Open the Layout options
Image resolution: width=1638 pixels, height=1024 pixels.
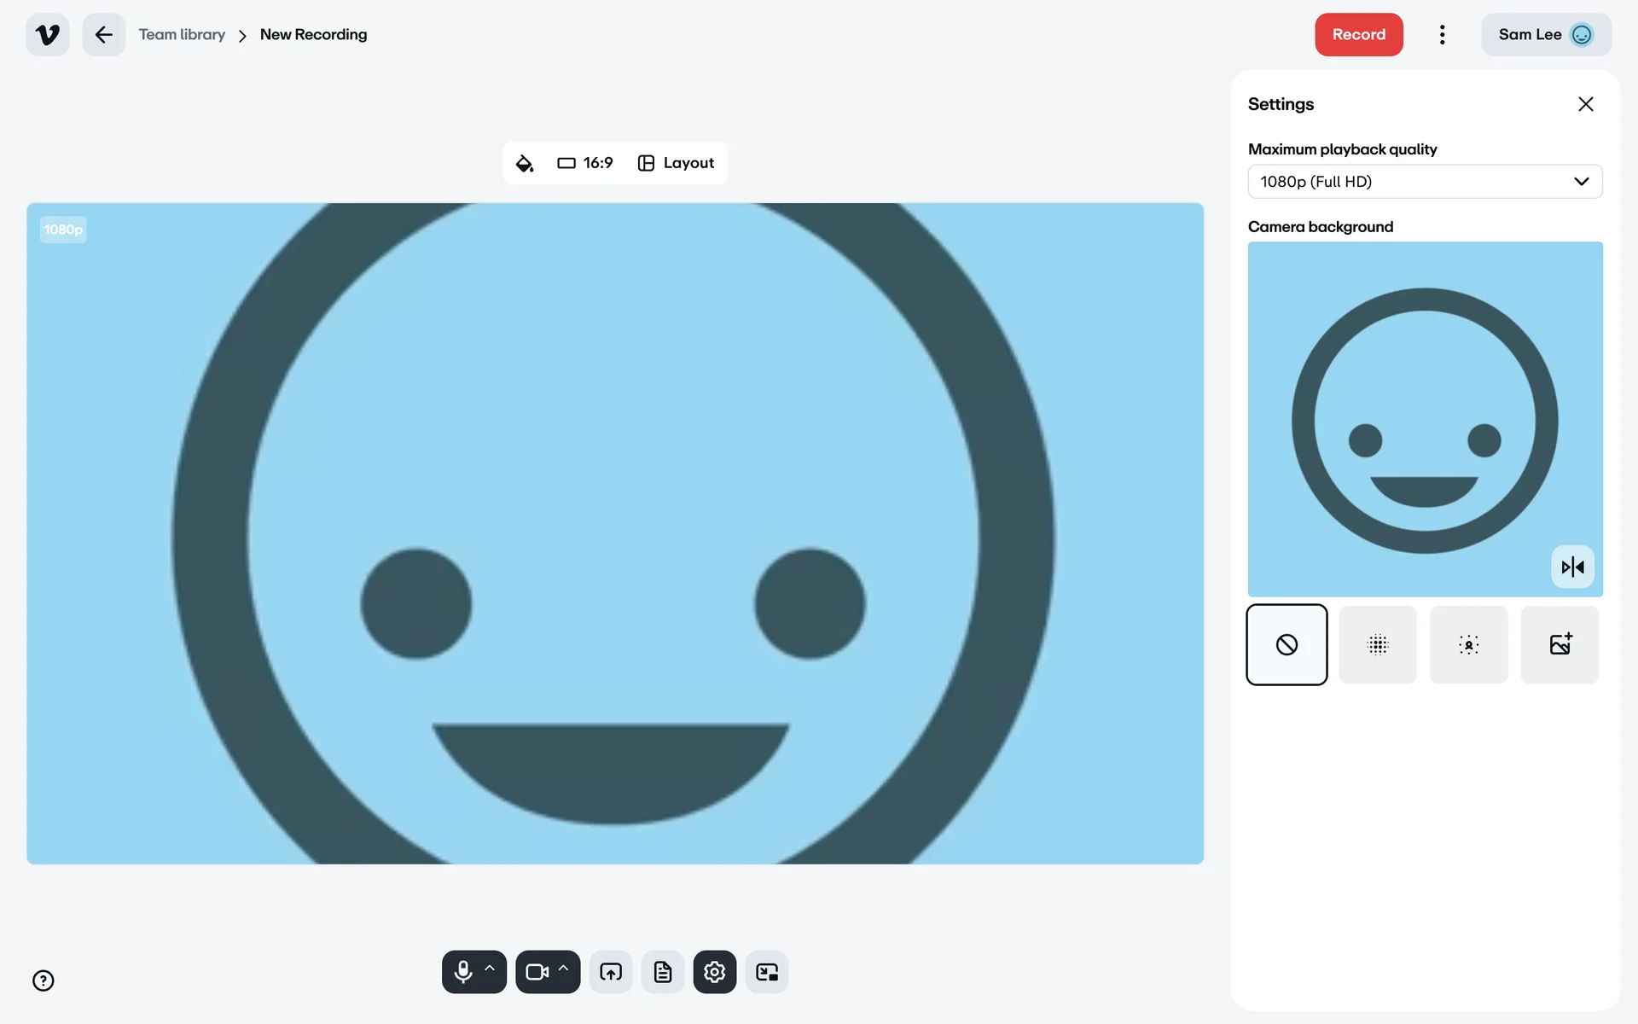pyautogui.click(x=676, y=163)
